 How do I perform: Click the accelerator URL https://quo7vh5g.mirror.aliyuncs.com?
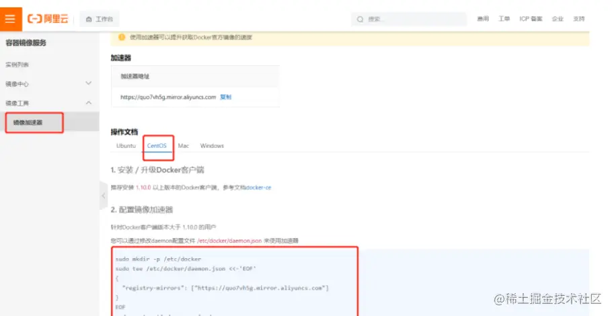point(168,97)
